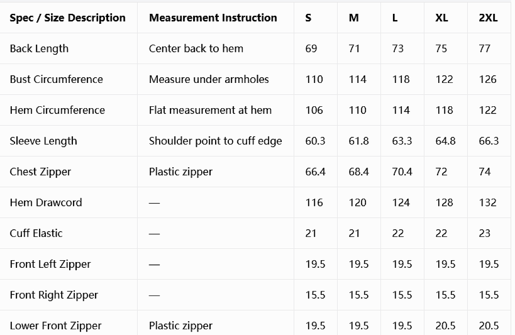
Task: Select the XL size column header
Action: [442, 18]
